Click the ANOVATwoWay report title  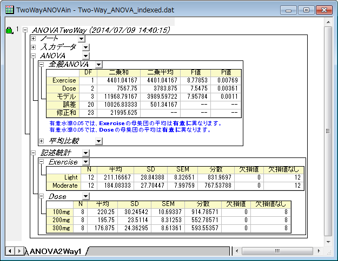point(101,30)
